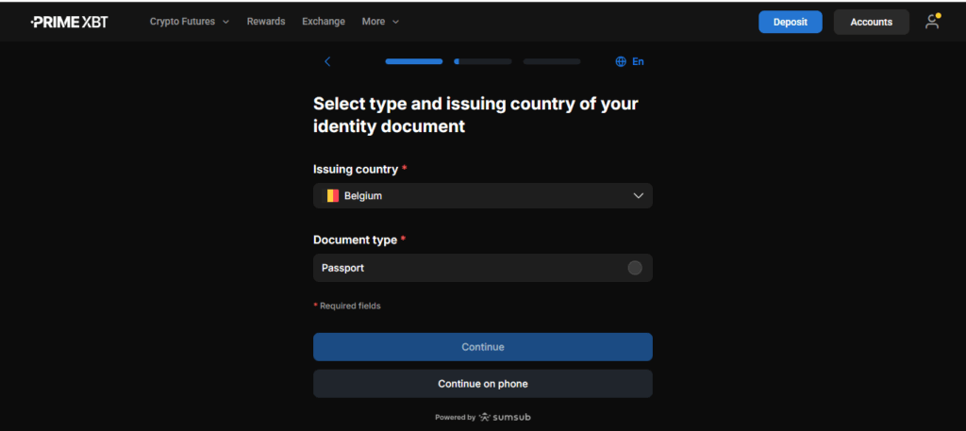Expand the Issuing country dropdown arrow
The image size is (966, 431).
[x=639, y=196]
